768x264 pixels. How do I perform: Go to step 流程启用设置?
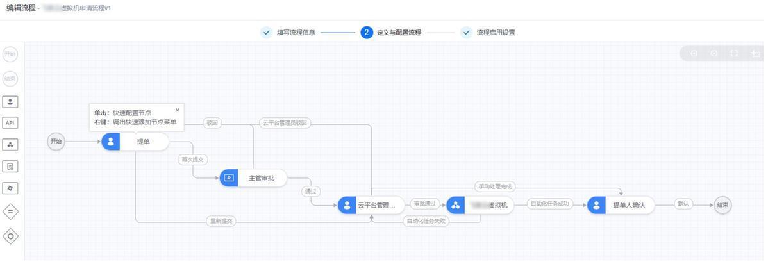click(488, 32)
